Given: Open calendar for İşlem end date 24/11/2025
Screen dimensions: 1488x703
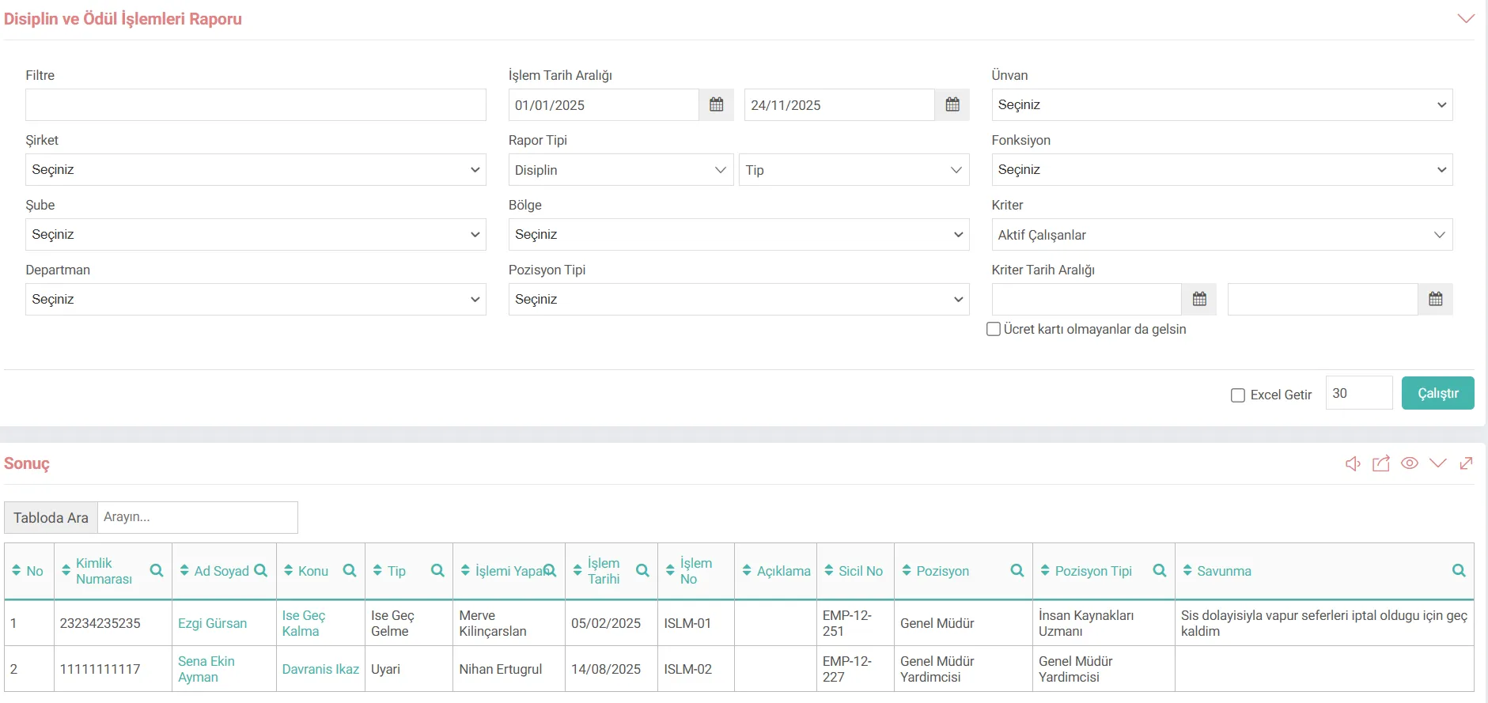Looking at the screenshot, I should [x=952, y=105].
